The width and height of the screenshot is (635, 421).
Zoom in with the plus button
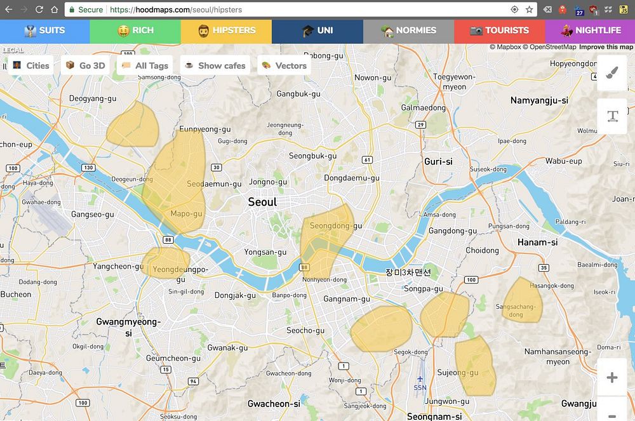click(x=612, y=377)
